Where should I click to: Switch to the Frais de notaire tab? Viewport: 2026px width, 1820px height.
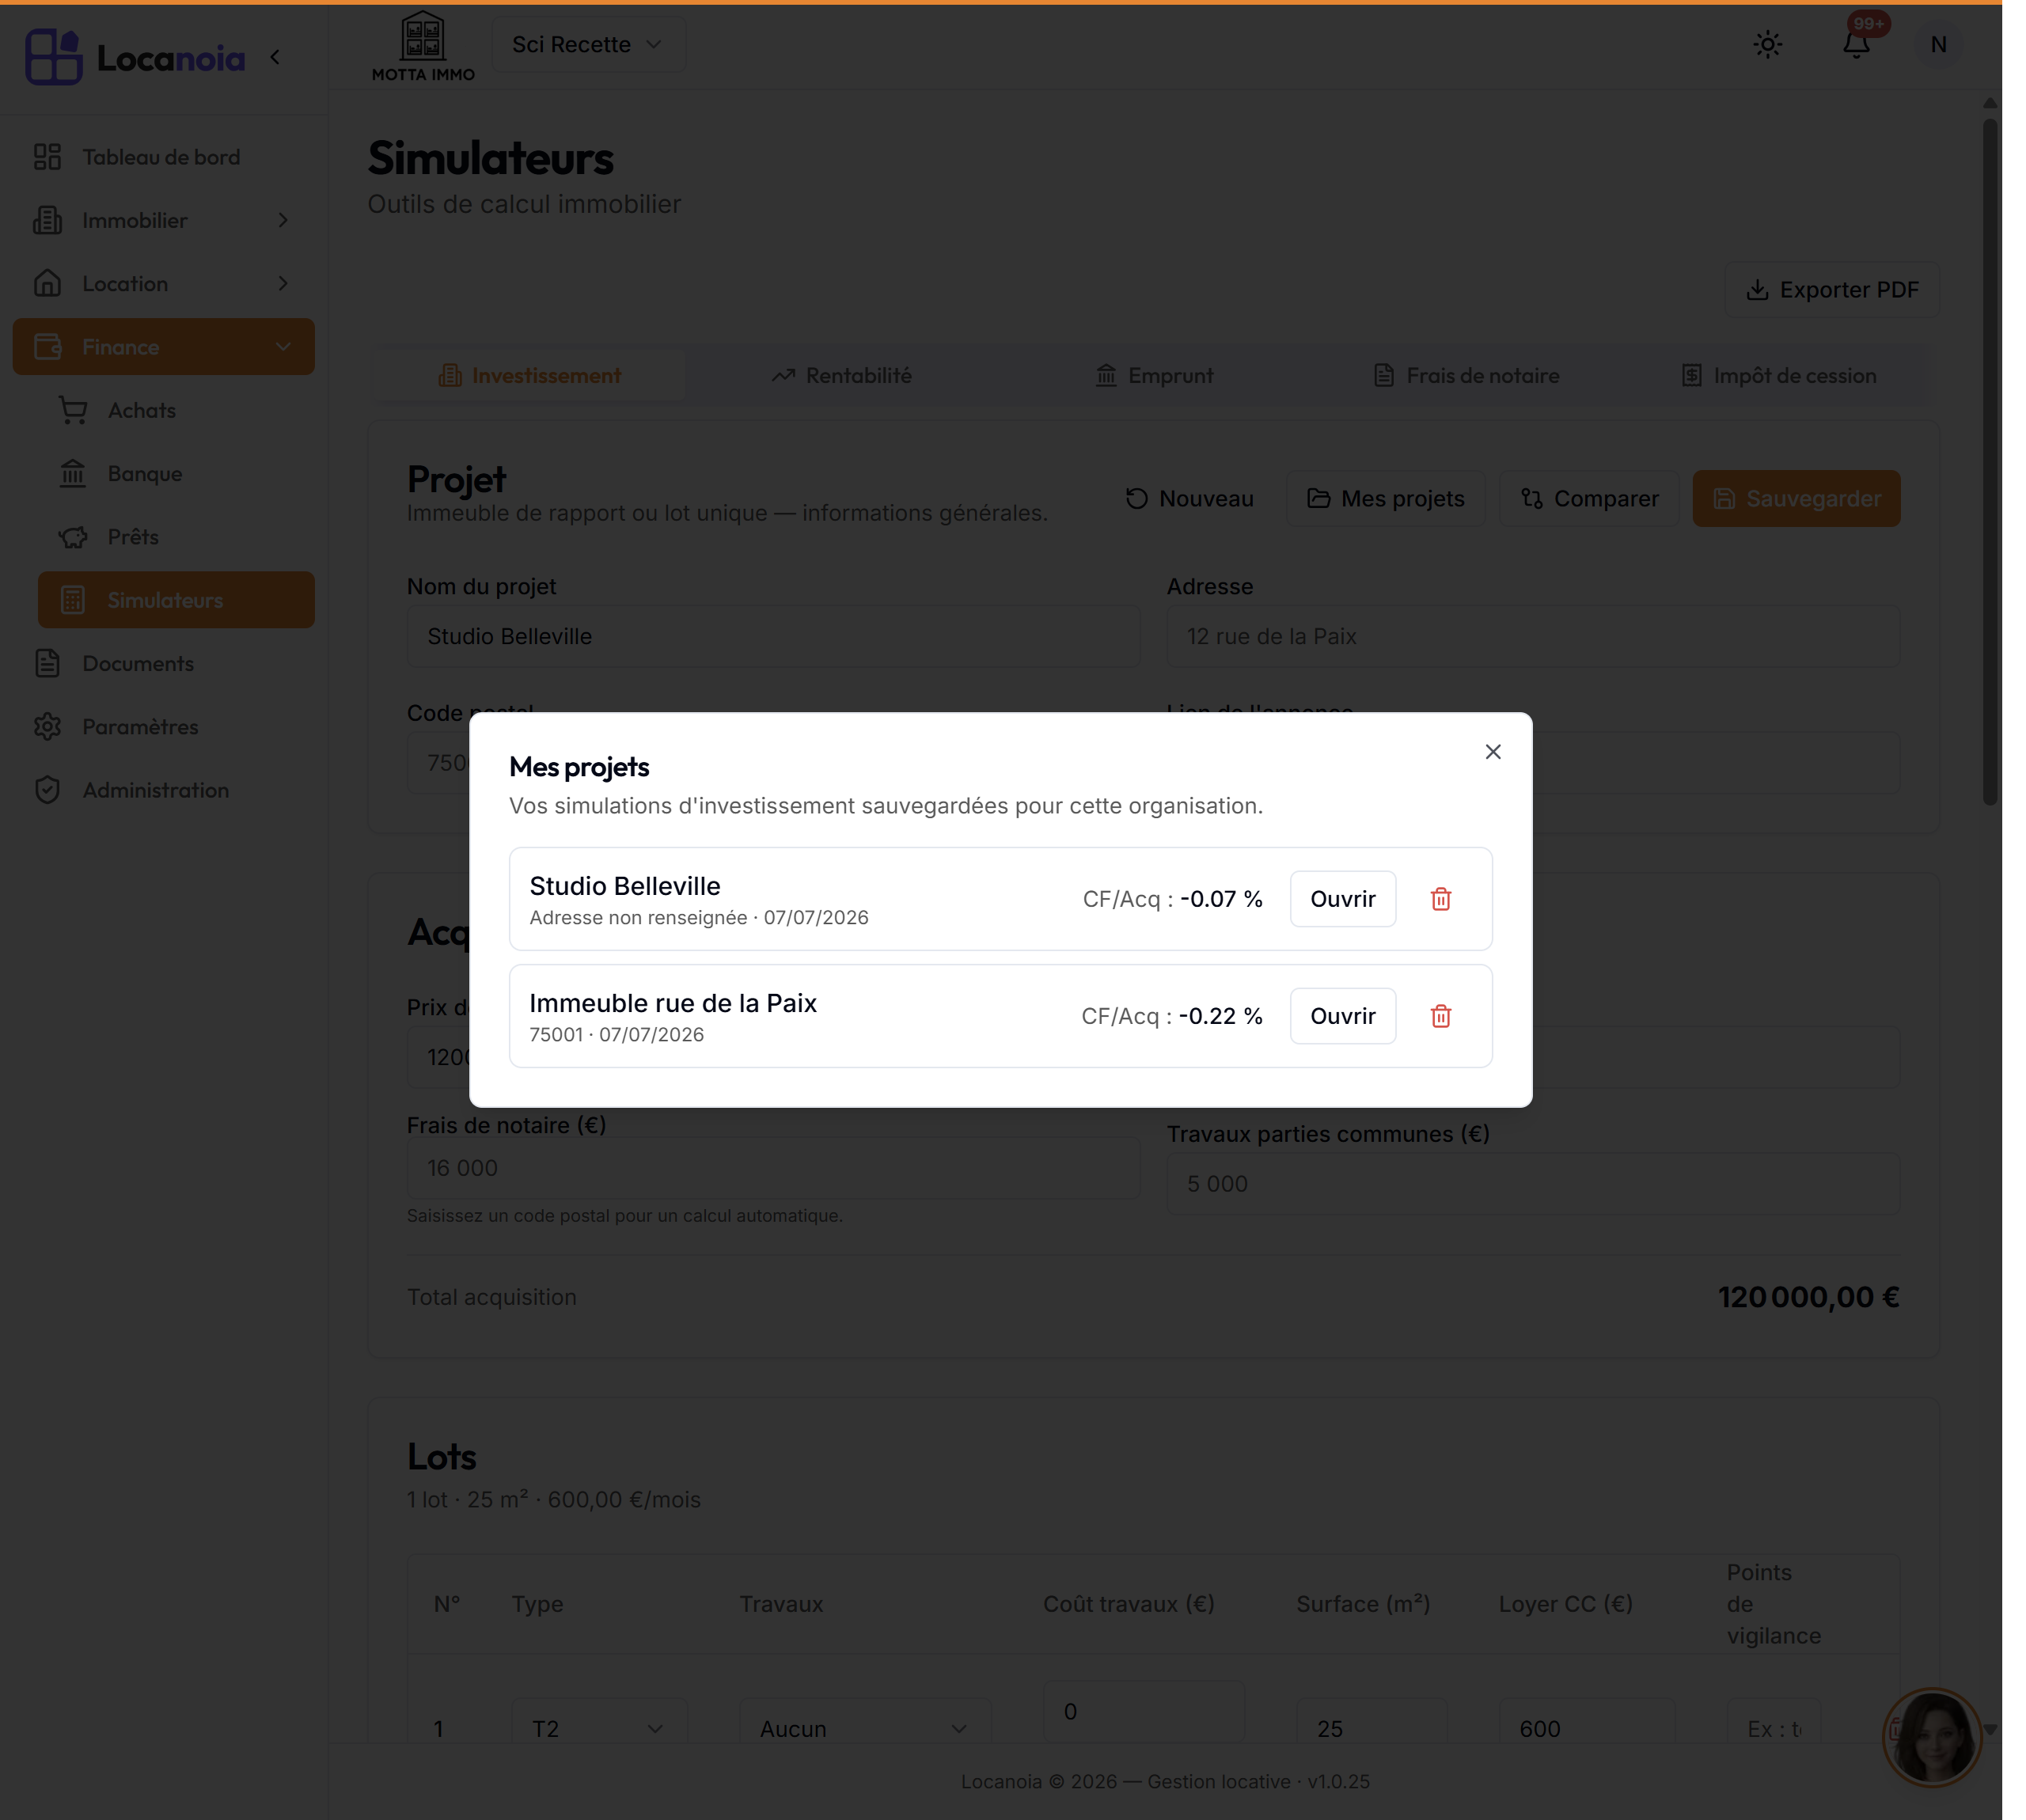point(1466,376)
